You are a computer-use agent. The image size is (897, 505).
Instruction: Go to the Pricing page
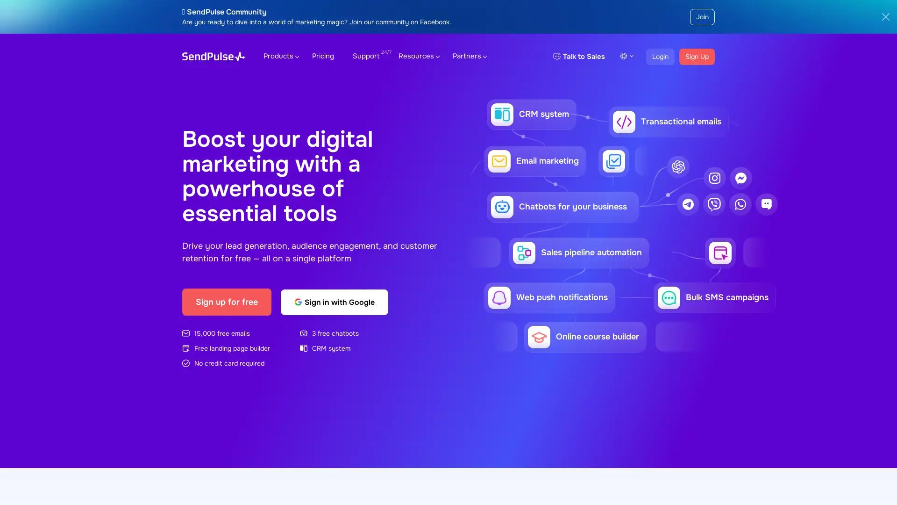[323, 56]
